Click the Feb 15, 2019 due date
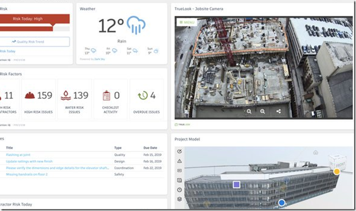This screenshot has width=356, height=211. 152,155
